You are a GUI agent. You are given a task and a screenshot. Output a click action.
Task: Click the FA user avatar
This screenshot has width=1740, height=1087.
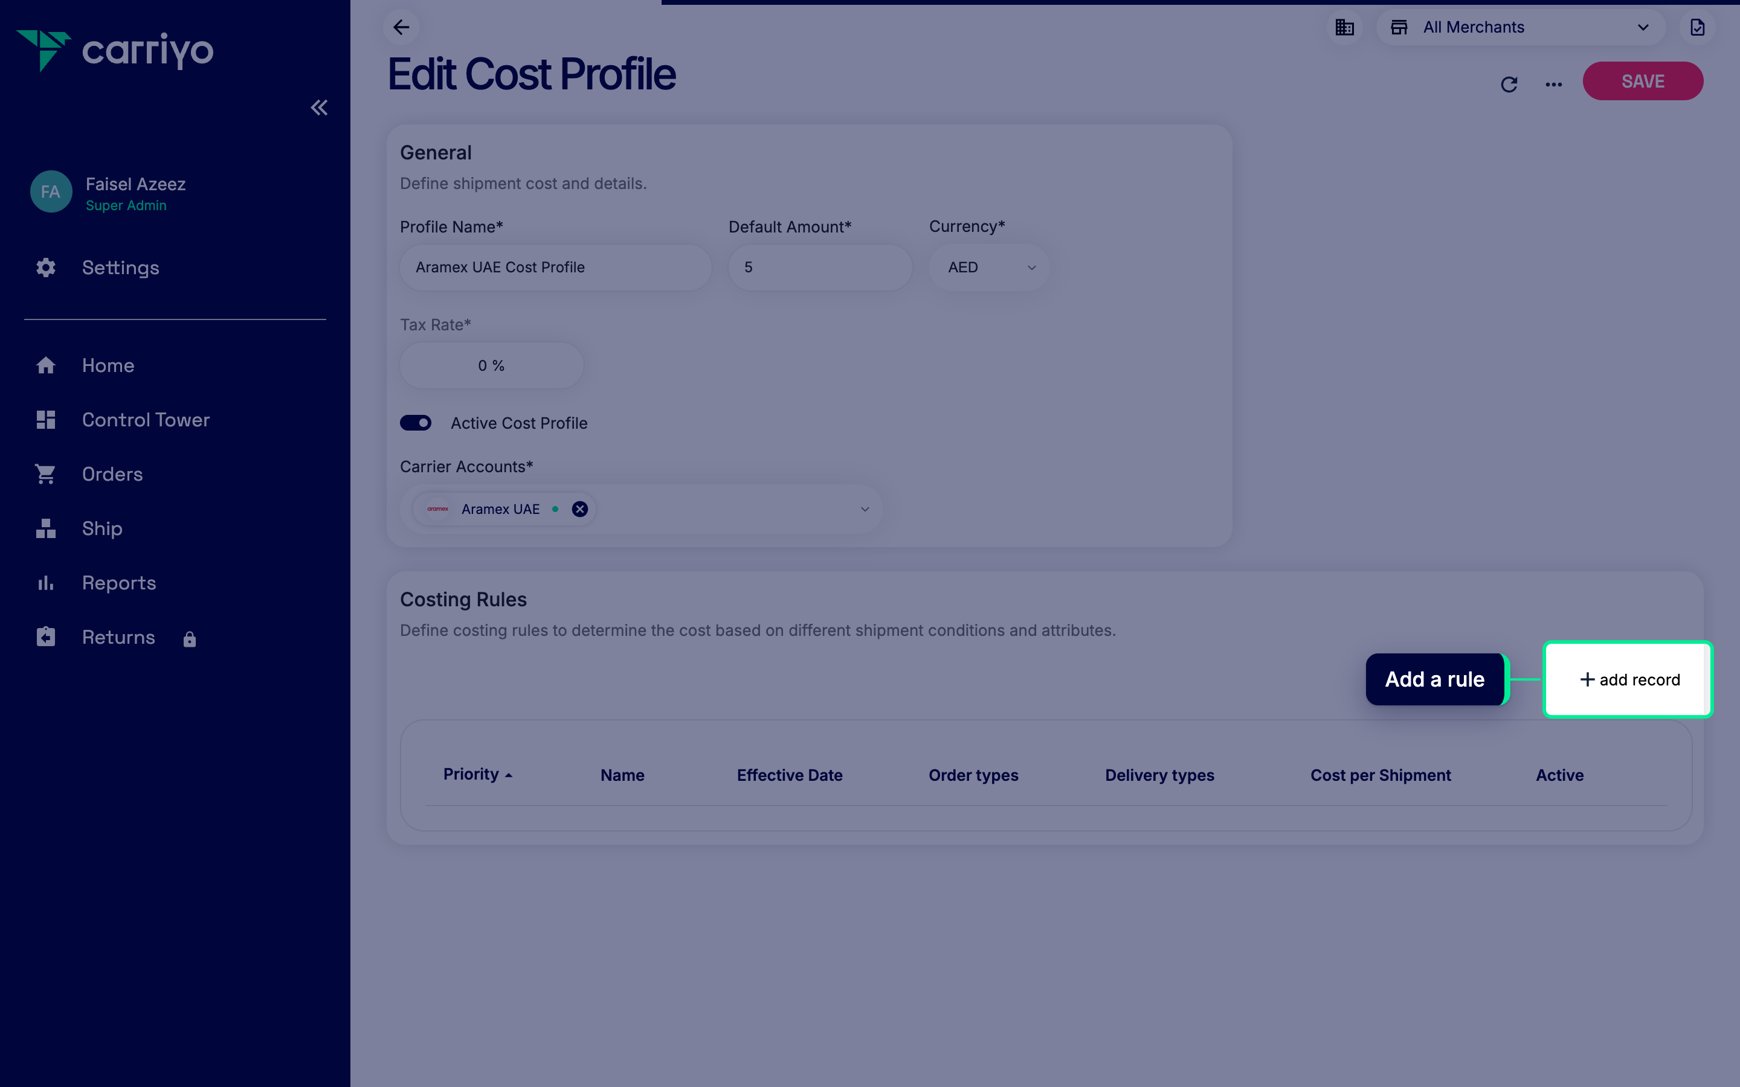(51, 192)
